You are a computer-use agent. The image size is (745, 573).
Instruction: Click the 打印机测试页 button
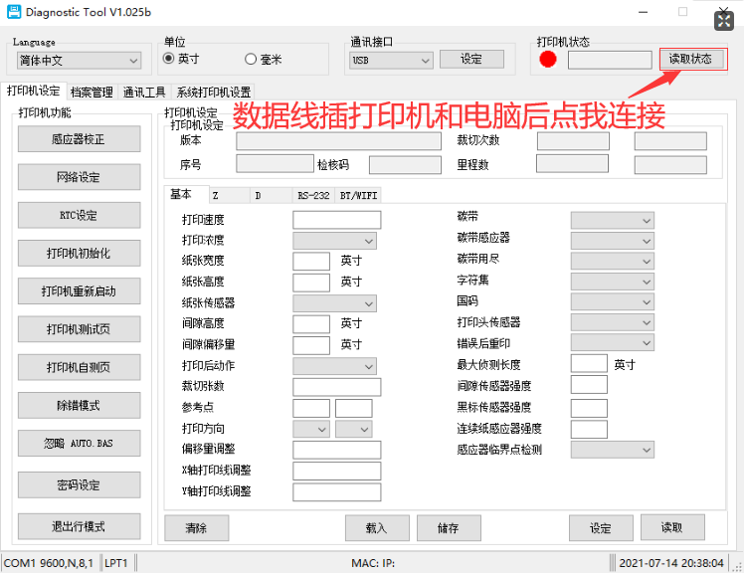(x=79, y=329)
